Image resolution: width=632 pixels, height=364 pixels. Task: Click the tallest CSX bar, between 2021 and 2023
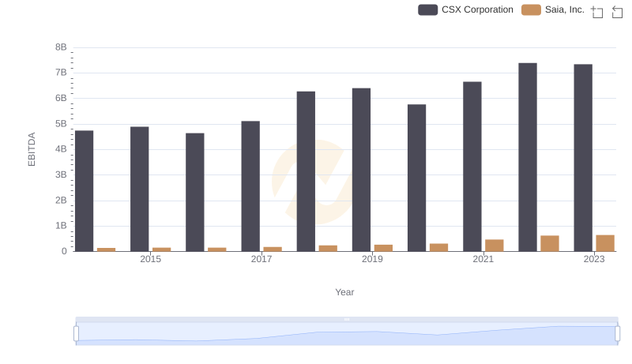pyautogui.click(x=528, y=157)
